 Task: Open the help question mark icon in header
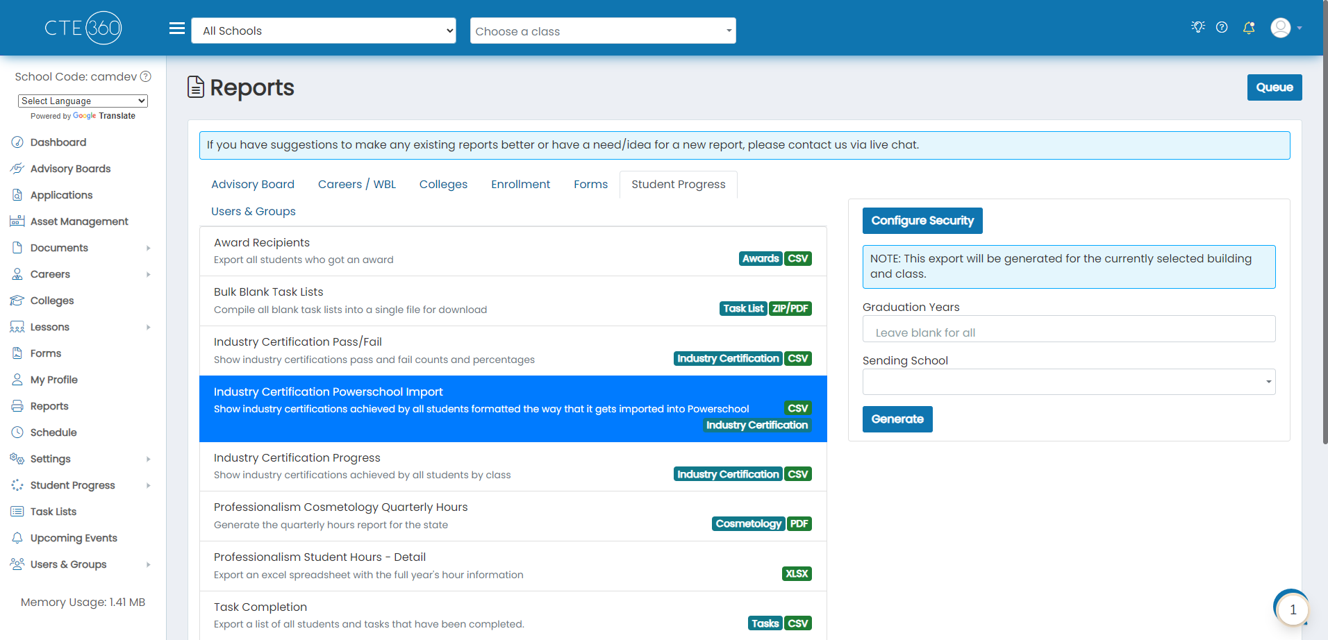coord(1222,27)
